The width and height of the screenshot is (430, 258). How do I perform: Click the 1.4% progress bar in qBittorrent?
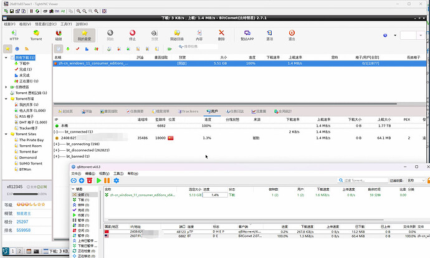click(215, 195)
